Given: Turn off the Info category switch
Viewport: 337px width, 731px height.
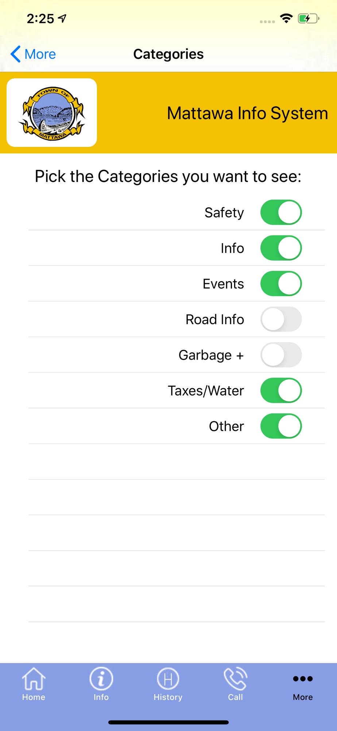Looking at the screenshot, I should tap(281, 248).
